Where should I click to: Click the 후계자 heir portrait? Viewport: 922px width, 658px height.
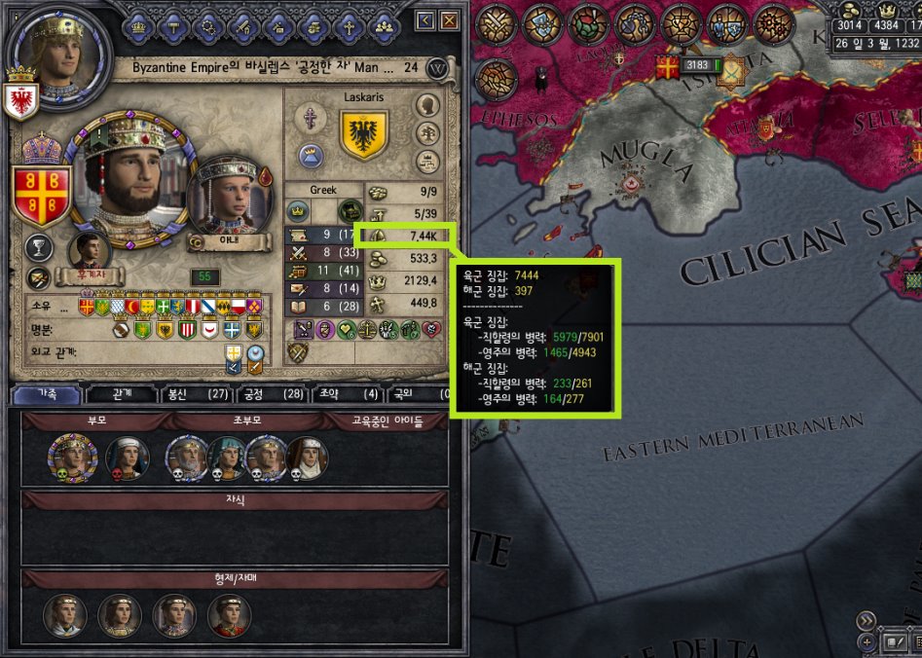click(x=90, y=251)
